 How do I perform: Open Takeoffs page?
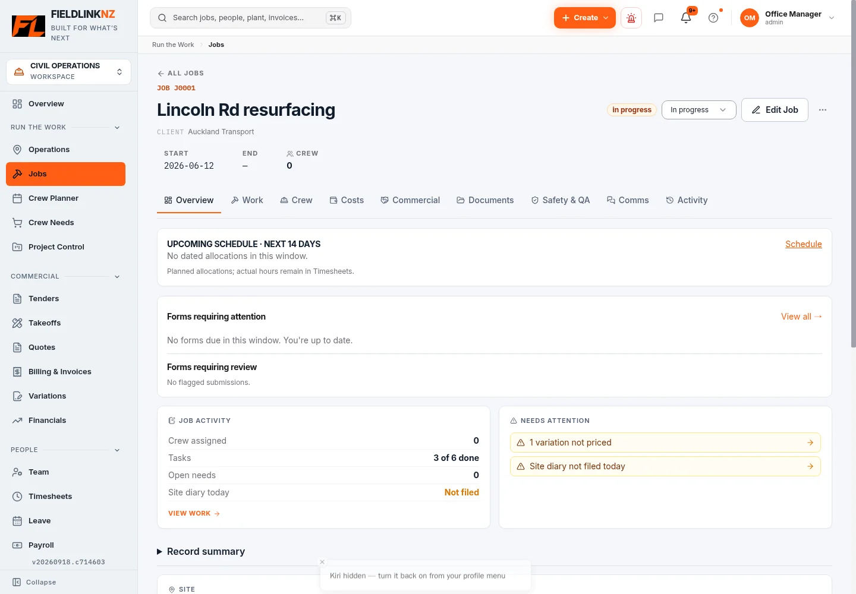pos(65,323)
